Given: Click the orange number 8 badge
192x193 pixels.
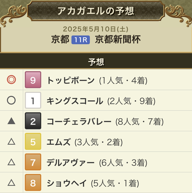Looking at the screenshot, I should pyautogui.click(x=33, y=183).
